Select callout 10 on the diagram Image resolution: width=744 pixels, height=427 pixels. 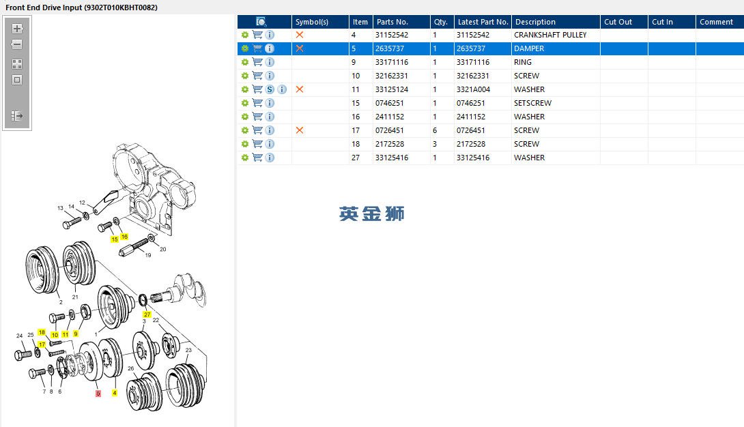click(x=55, y=335)
